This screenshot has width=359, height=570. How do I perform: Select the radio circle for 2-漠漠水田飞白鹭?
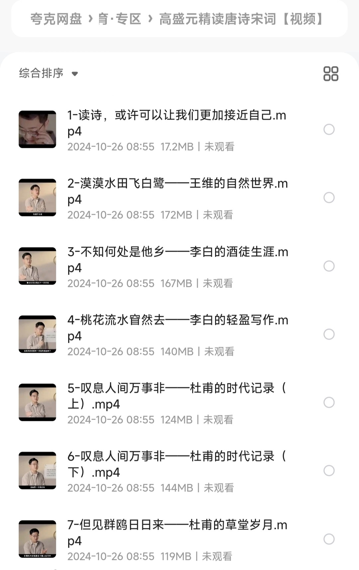tap(329, 198)
